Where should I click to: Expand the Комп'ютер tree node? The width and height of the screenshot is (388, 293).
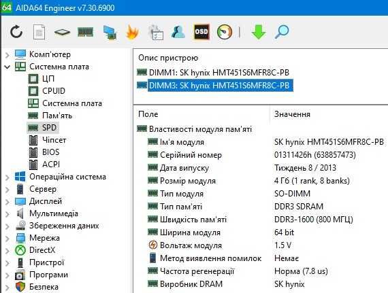click(x=7, y=55)
